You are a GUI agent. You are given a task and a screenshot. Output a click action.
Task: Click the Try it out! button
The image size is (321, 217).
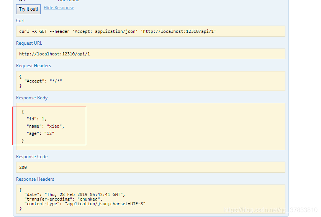tap(28, 9)
